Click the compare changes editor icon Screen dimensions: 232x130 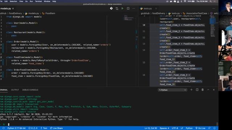(117, 9)
